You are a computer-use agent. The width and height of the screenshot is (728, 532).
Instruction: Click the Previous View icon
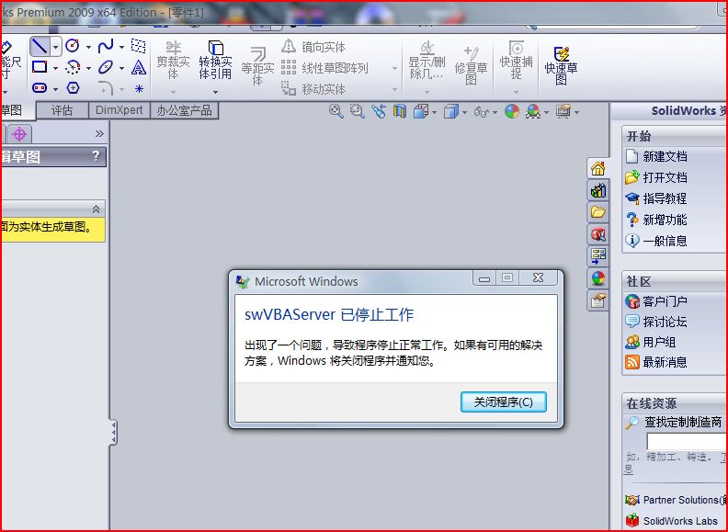click(x=379, y=111)
